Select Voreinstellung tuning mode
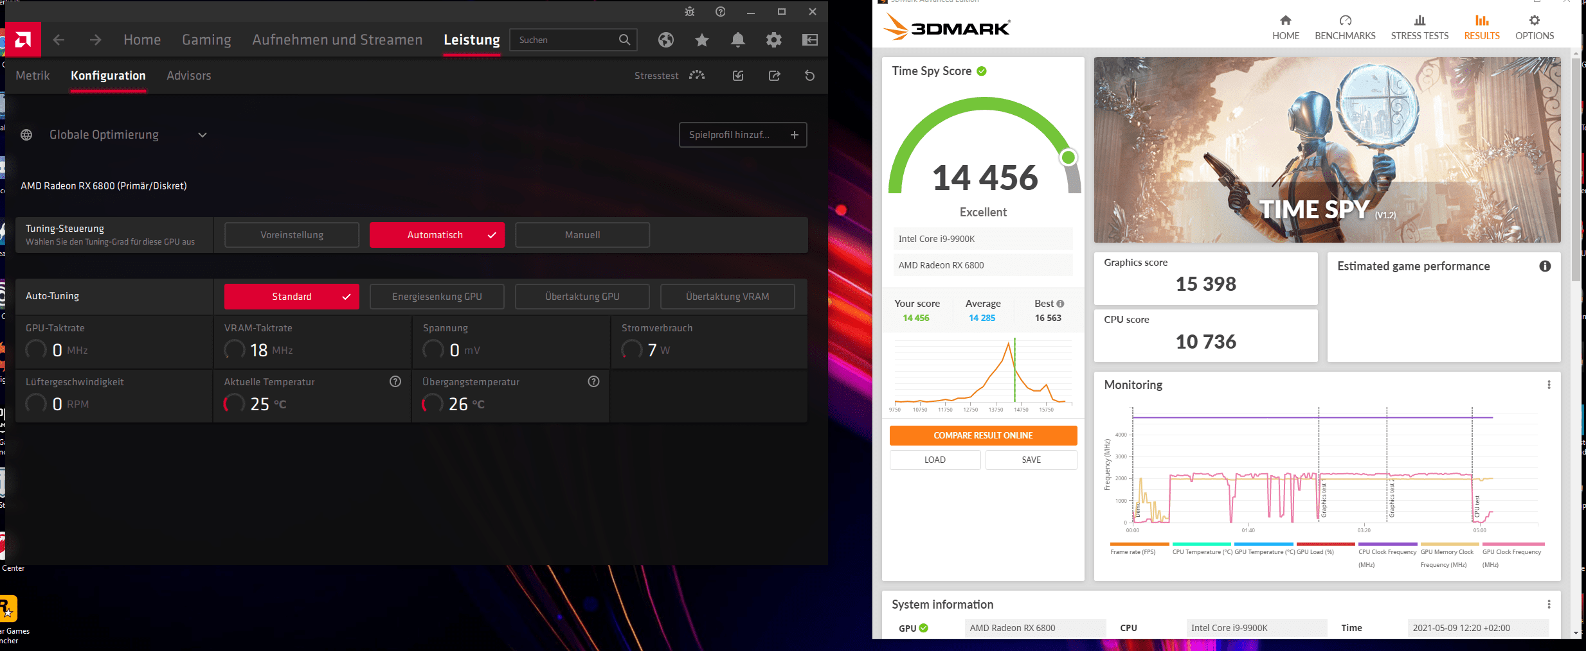 (x=292, y=235)
